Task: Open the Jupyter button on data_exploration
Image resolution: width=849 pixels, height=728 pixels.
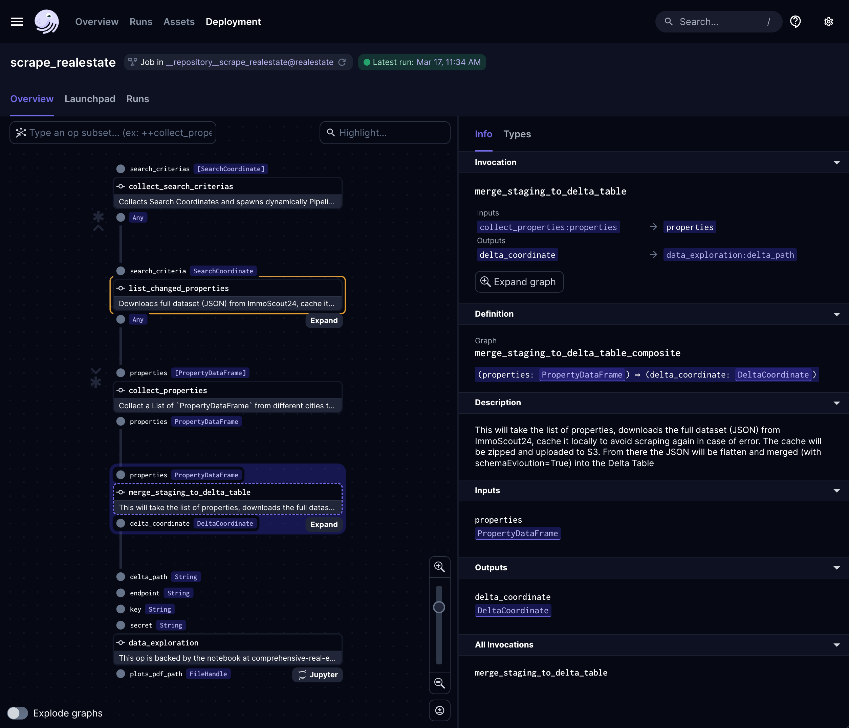Action: [318, 674]
